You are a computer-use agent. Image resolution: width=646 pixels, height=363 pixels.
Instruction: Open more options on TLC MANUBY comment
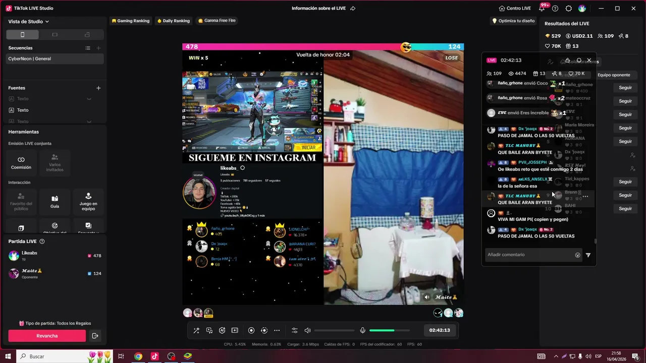point(585,196)
